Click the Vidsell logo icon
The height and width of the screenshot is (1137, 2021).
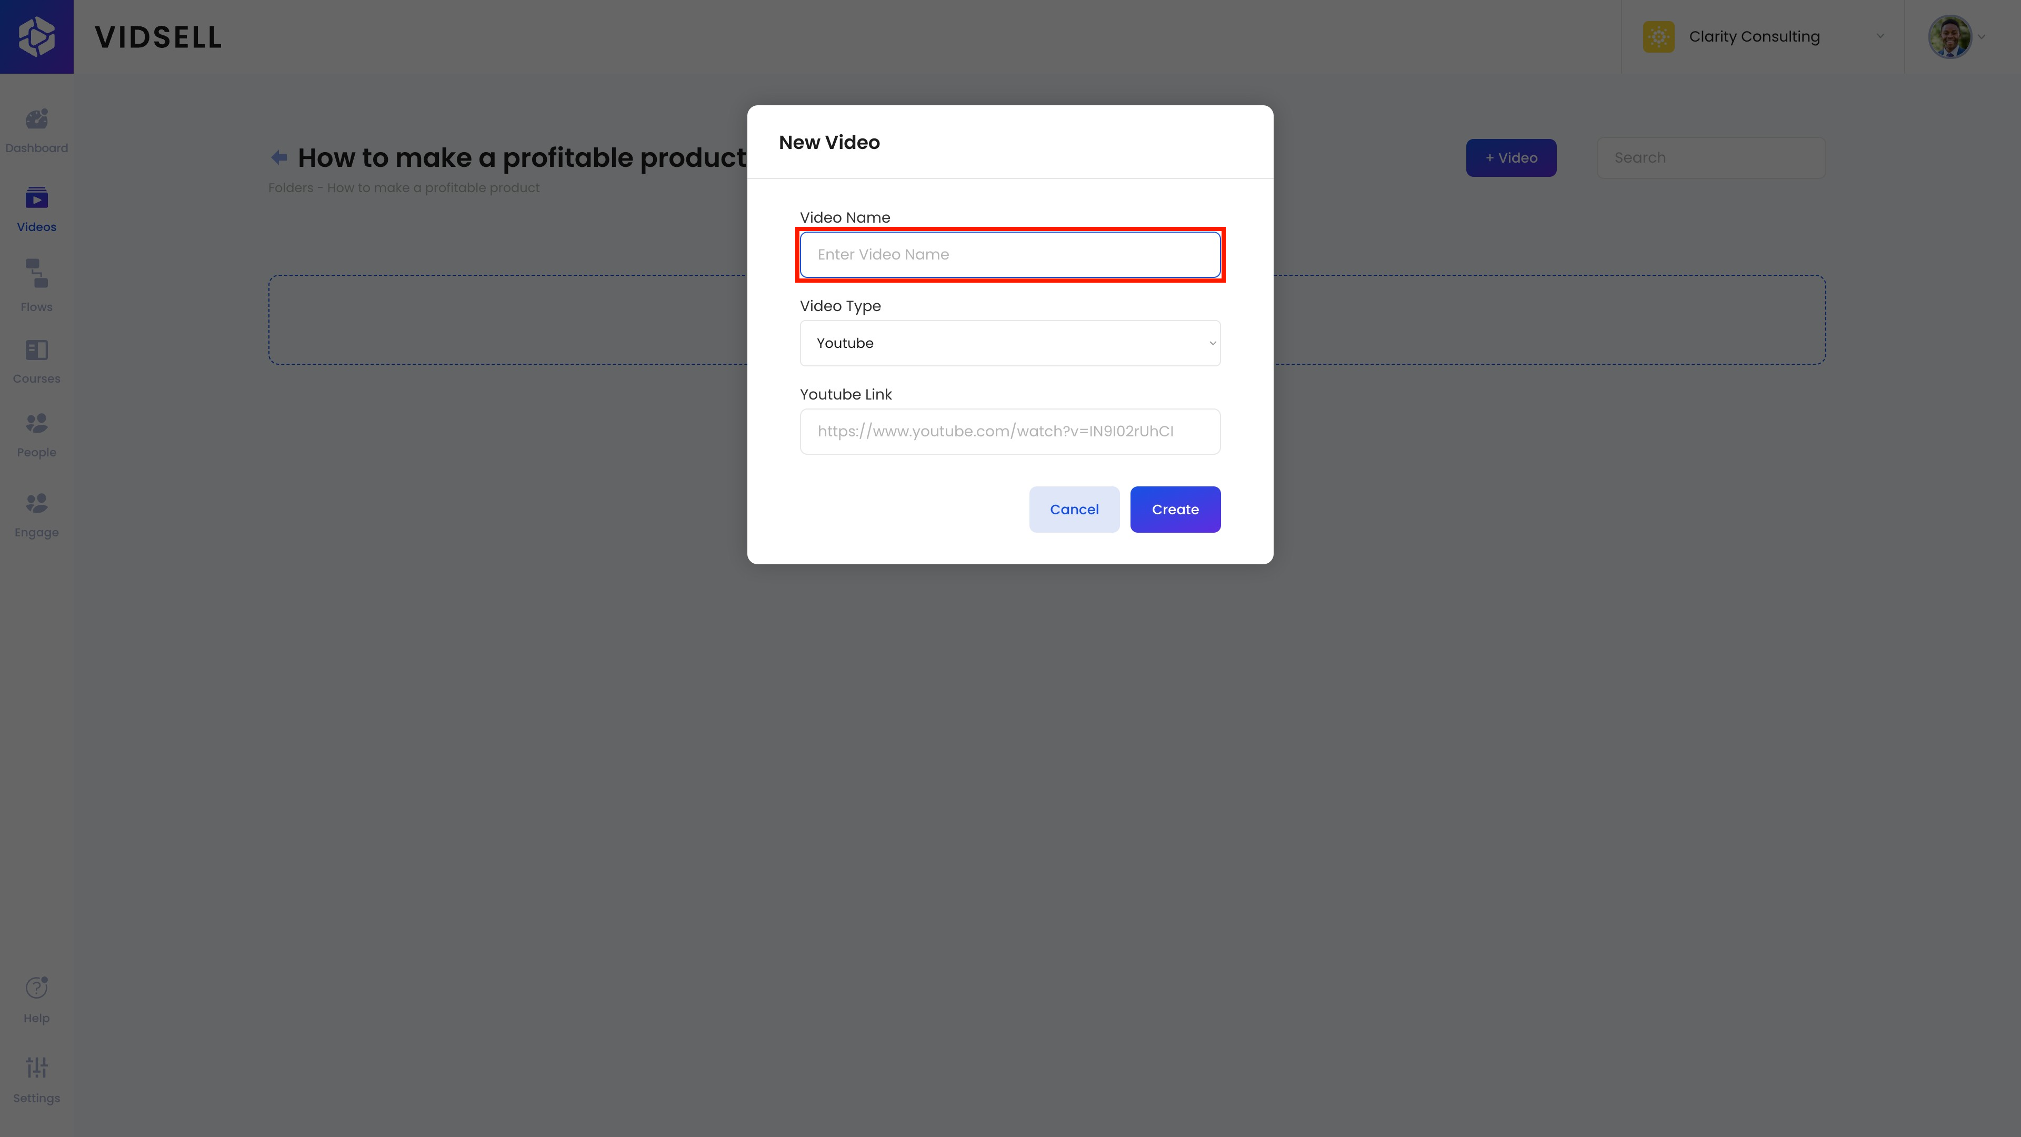[x=37, y=37]
